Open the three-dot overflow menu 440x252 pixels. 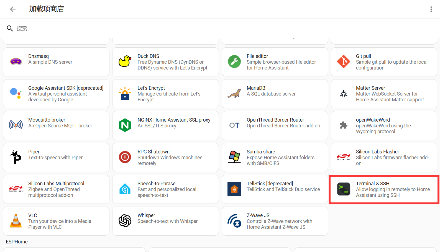tap(431, 9)
